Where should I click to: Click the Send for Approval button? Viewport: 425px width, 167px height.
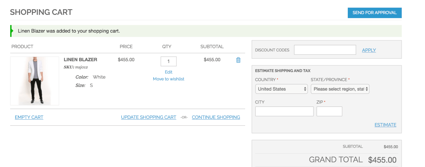pyautogui.click(x=374, y=13)
